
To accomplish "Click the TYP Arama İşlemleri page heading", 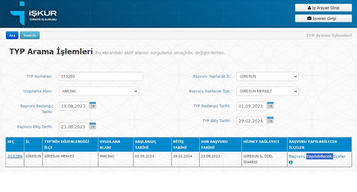I will [x=51, y=52].
